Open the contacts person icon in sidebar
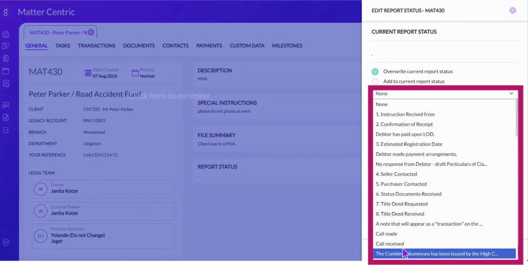This screenshot has height=265, width=528. 6,83
